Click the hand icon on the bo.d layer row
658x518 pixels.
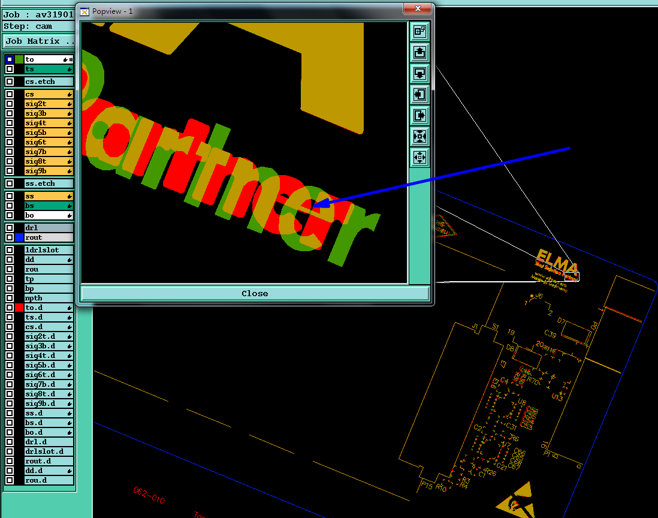pos(70,432)
